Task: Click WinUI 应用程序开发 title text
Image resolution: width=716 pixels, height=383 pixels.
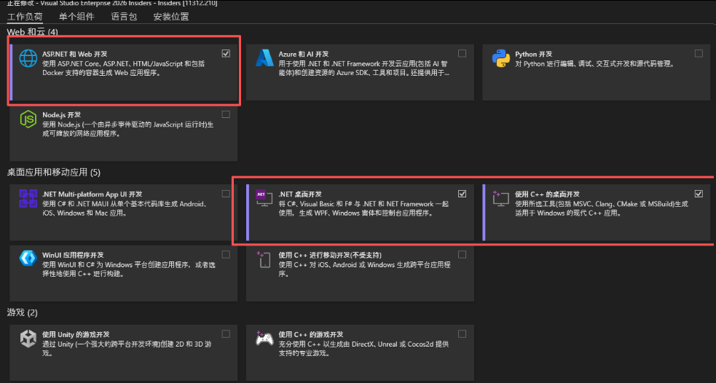Action: pyautogui.click(x=73, y=255)
